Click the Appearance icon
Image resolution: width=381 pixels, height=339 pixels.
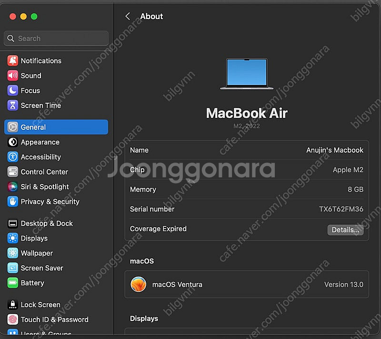[13, 142]
